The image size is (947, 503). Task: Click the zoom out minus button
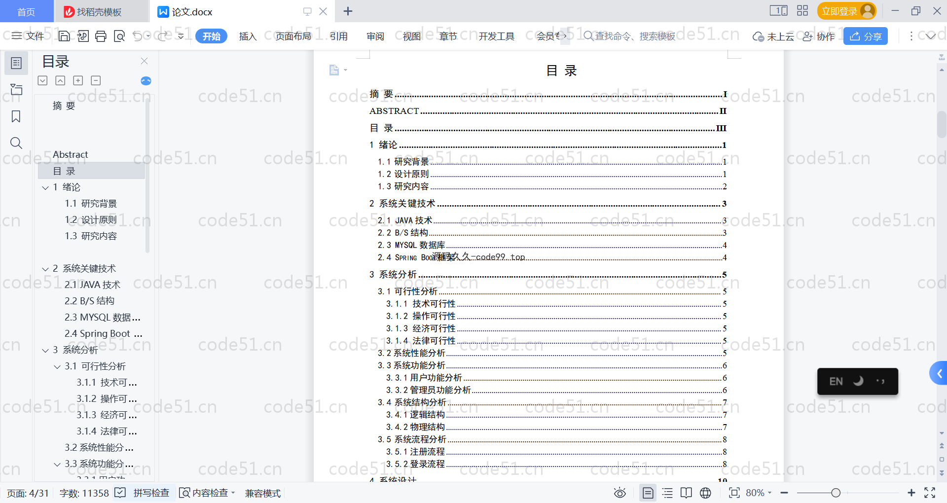784,493
